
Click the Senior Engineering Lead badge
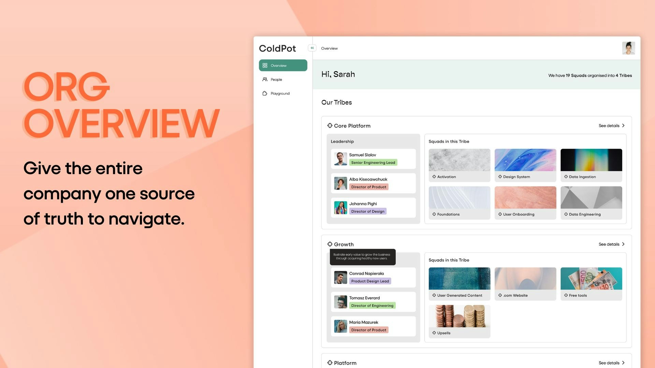coord(373,163)
